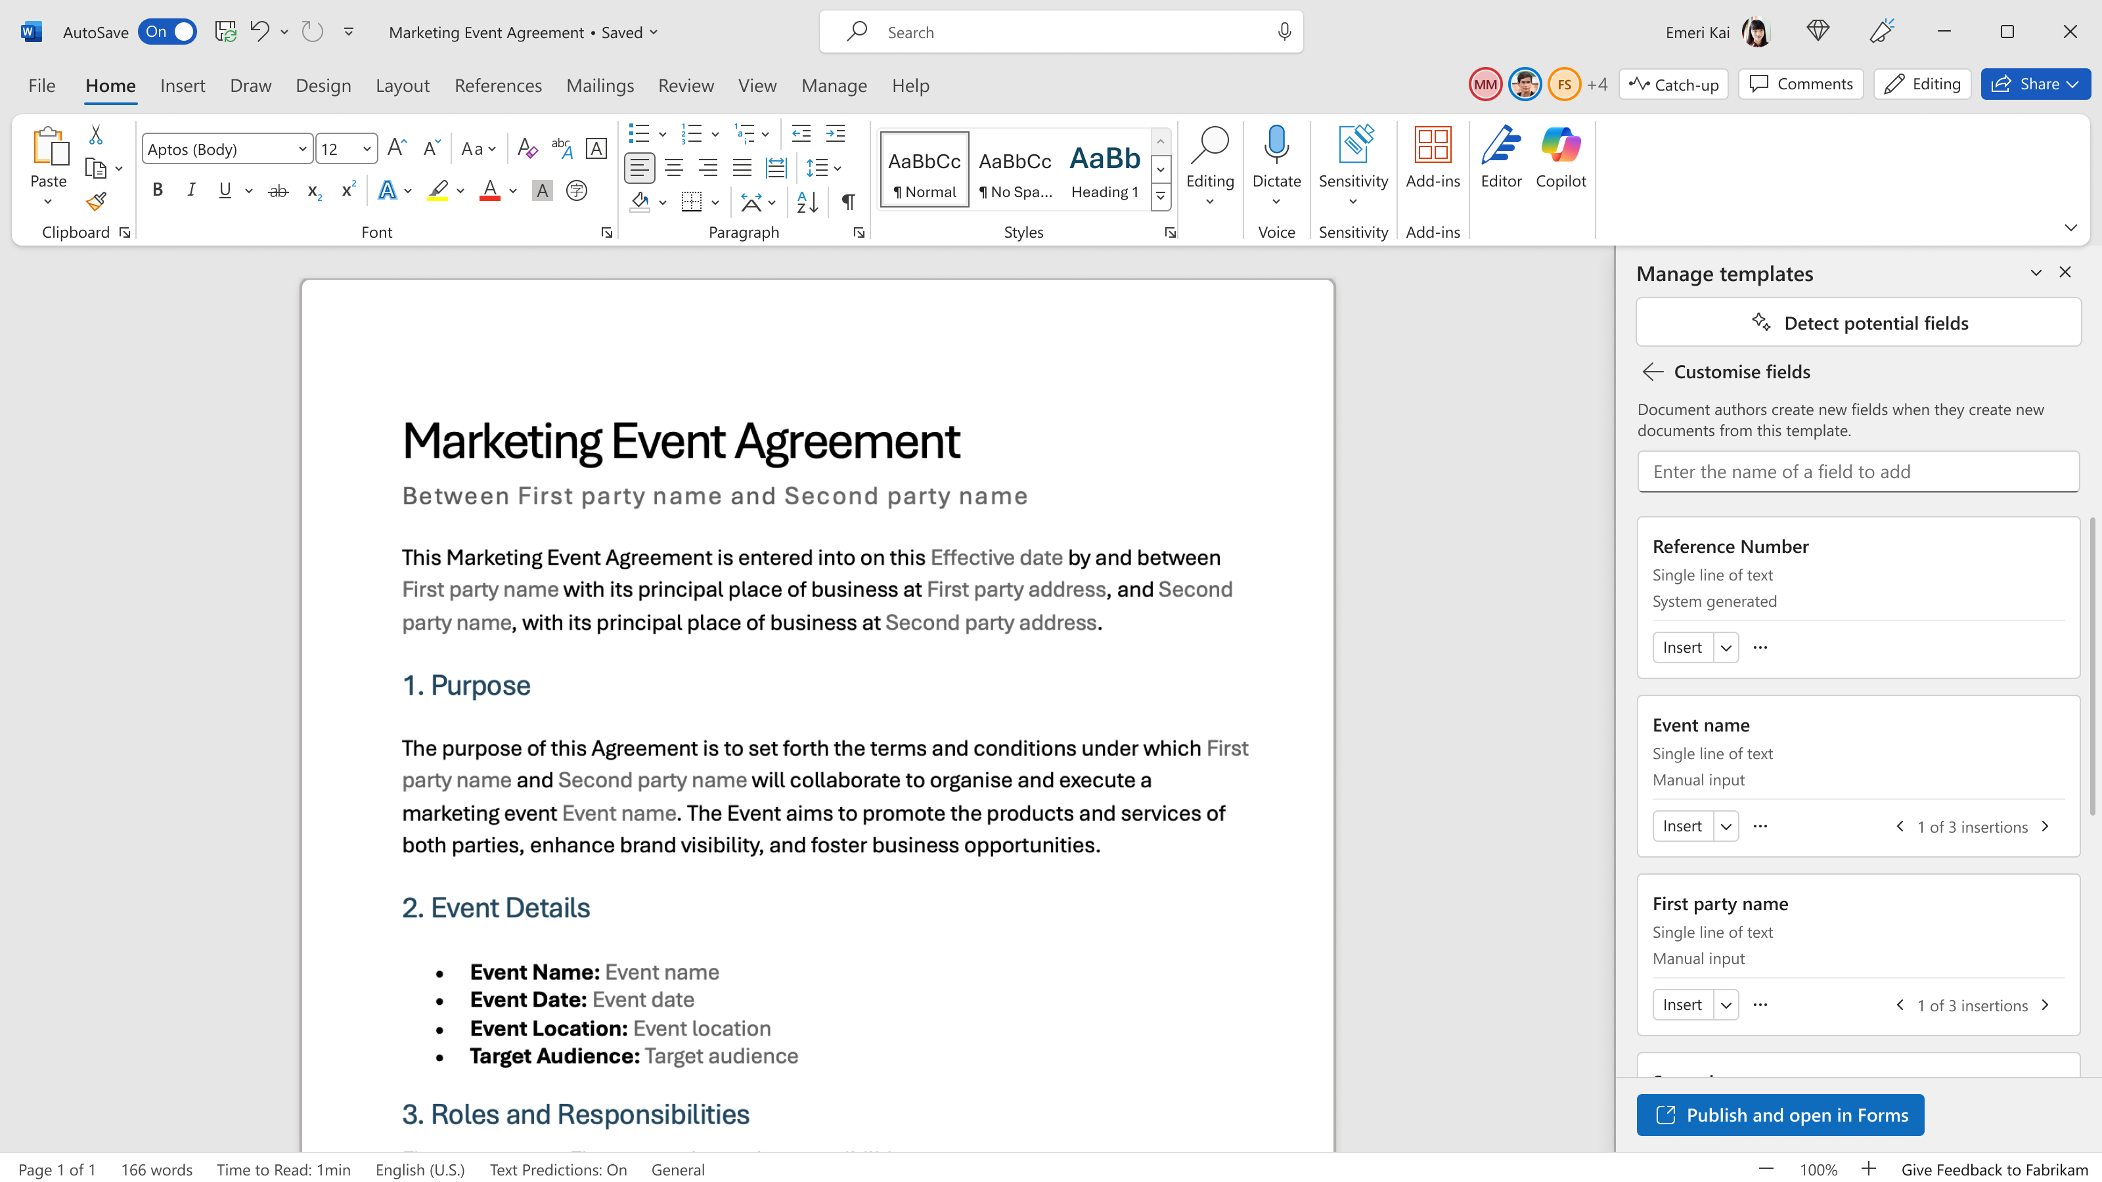Click the Sort A to Z icon
The image size is (2102, 1182).
(x=807, y=202)
